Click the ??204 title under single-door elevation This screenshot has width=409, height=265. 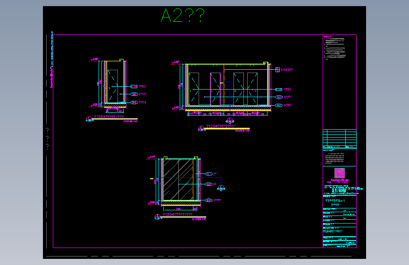coord(109,116)
